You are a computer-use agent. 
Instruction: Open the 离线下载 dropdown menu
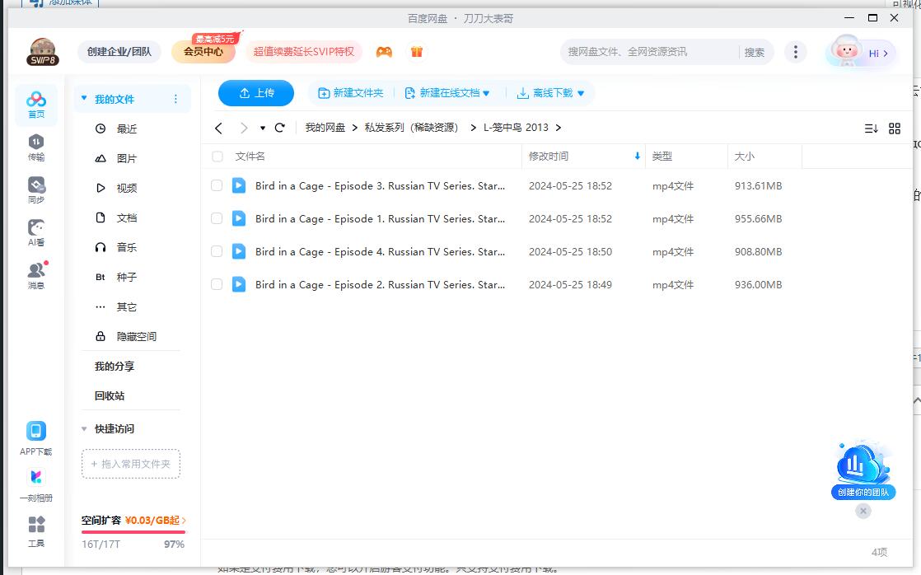pyautogui.click(x=550, y=93)
